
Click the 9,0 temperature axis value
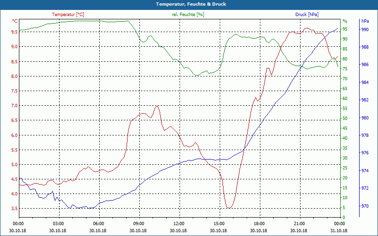pyautogui.click(x=14, y=46)
